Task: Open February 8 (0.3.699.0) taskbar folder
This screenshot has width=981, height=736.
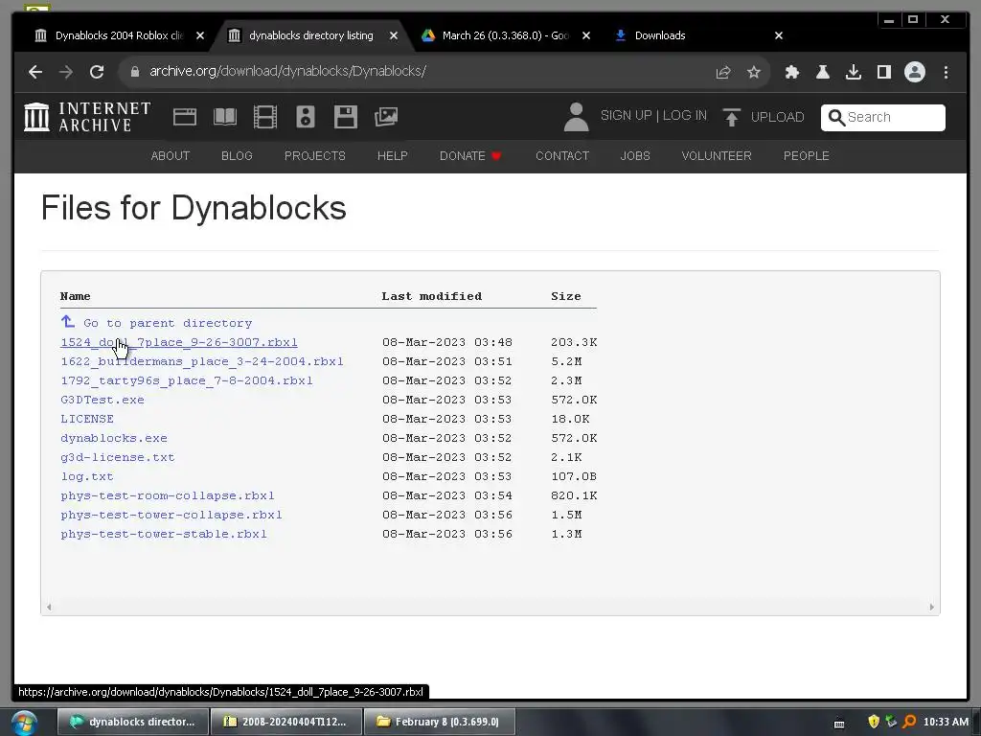Action: (439, 722)
